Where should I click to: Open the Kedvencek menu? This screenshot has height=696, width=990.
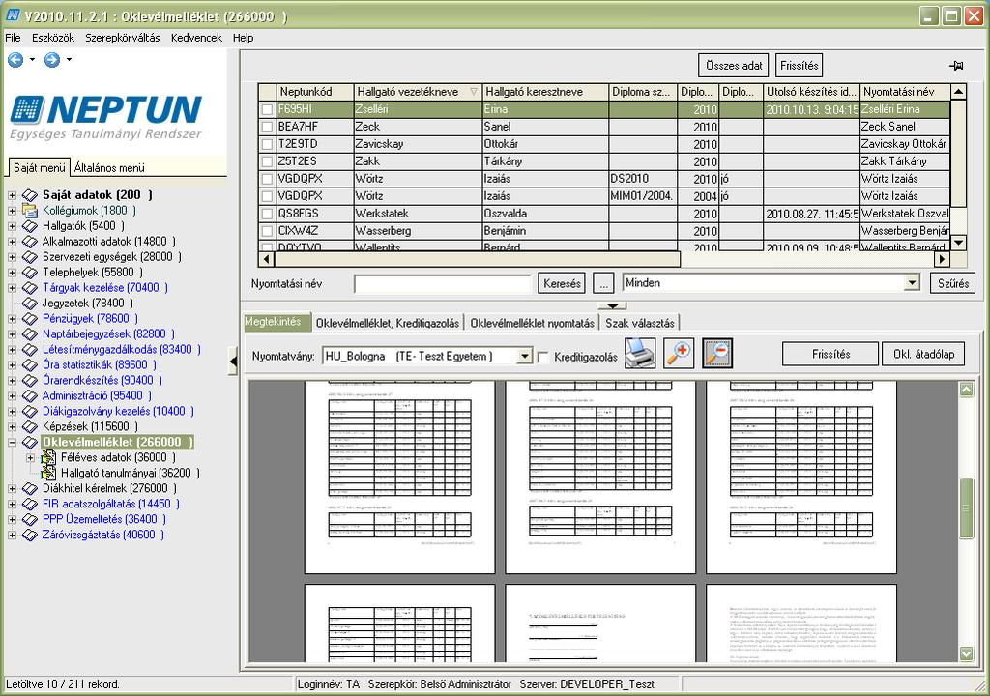point(196,38)
